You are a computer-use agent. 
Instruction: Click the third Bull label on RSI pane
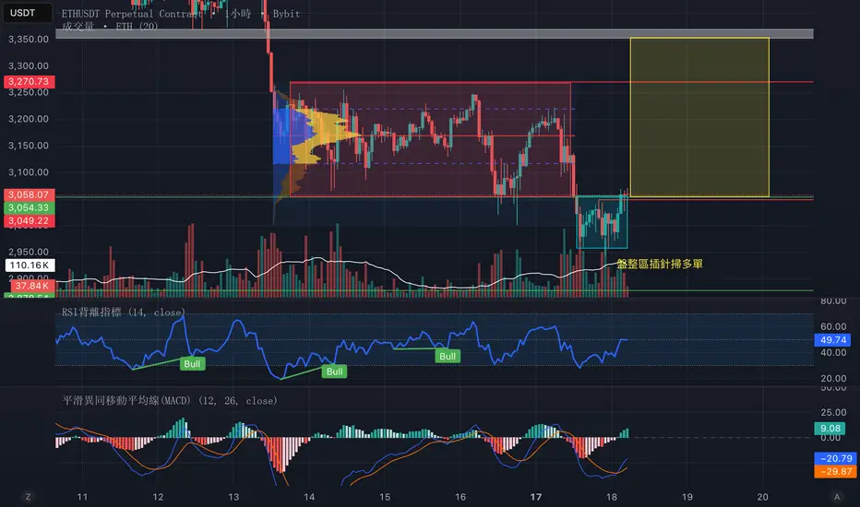click(x=448, y=356)
